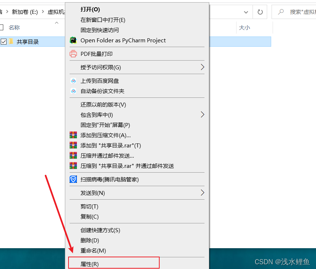
Task: Click the PyCharm icon in context menu
Action: coord(73,41)
